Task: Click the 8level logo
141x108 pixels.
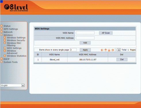Action: click(16, 7)
